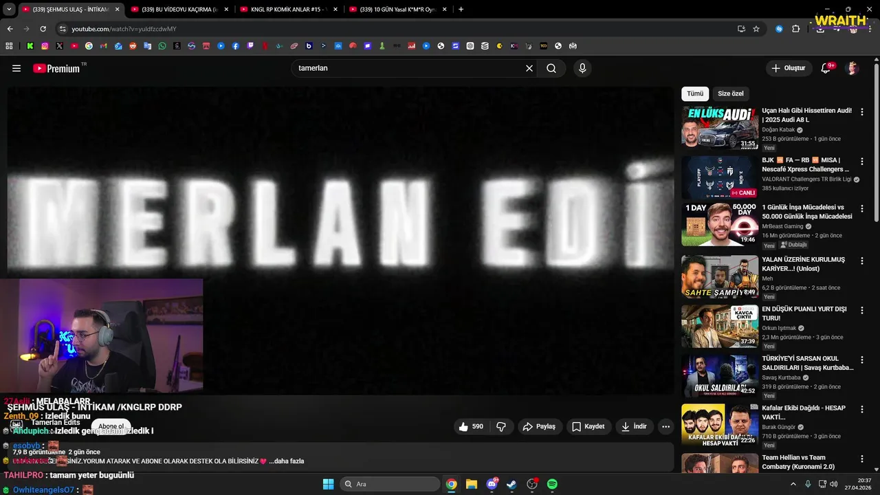Image resolution: width=880 pixels, height=495 pixels.
Task: Open options for EN DÜŞÜK PUANLI video
Action: pyautogui.click(x=862, y=311)
